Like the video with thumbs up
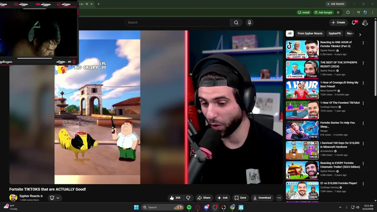The width and height of the screenshot is (377, 212). [175, 198]
